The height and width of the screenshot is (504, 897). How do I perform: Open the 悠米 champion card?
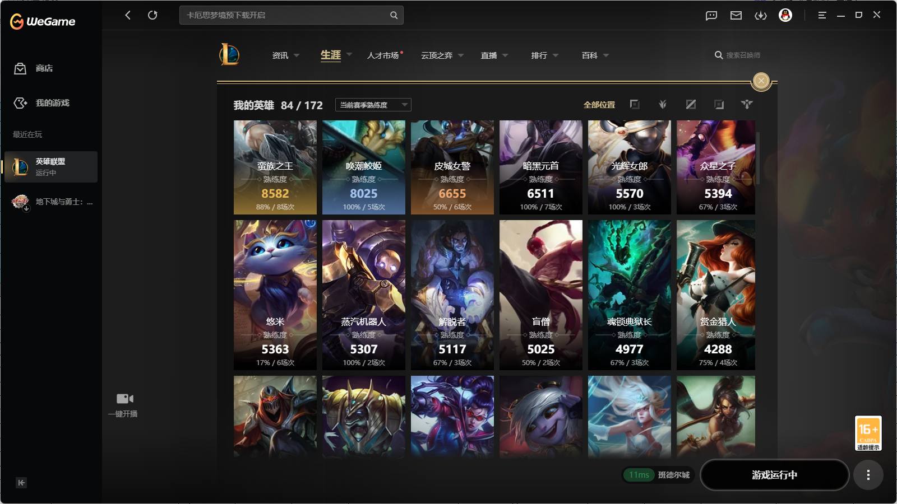[275, 295]
